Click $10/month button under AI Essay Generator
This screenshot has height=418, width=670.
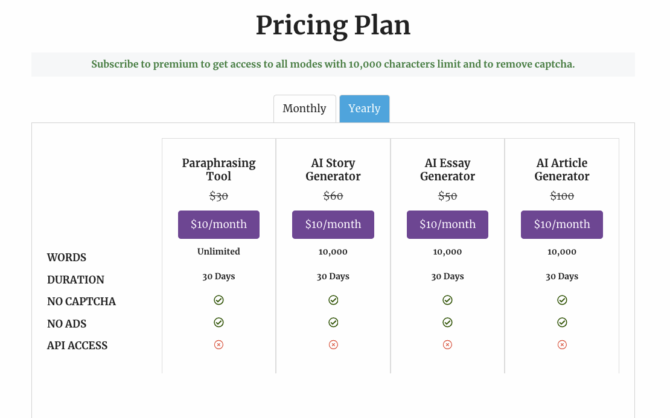click(x=447, y=224)
